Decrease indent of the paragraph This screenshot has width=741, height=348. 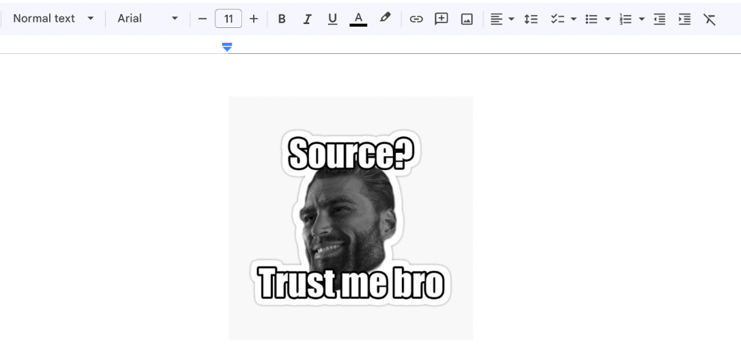point(659,19)
